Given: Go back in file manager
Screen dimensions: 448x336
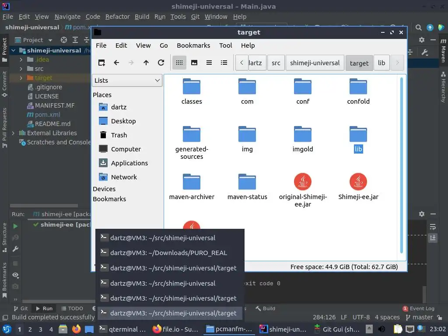Looking at the screenshot, I should 116,63.
